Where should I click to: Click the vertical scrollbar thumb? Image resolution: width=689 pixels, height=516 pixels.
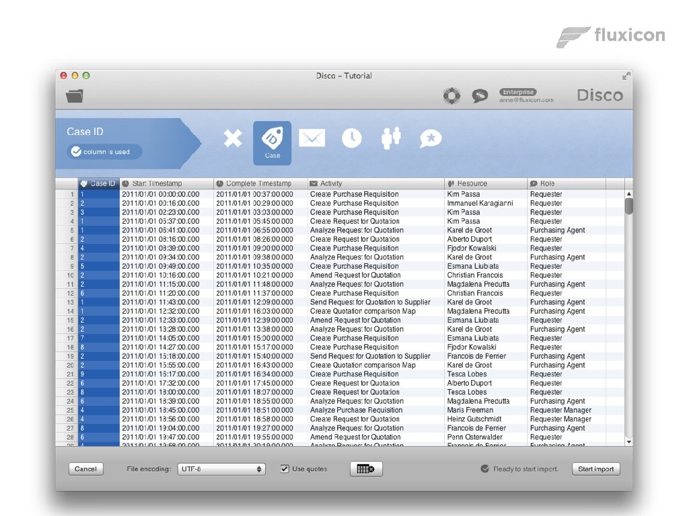629,206
